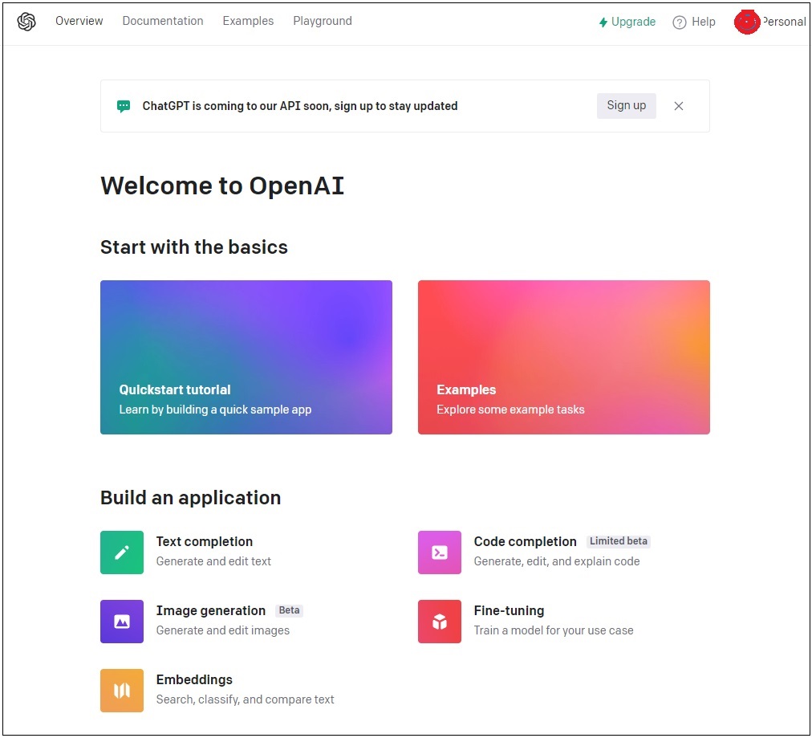This screenshot has width=812, height=738.
Task: Click the Code completion icon
Action: pyautogui.click(x=439, y=552)
